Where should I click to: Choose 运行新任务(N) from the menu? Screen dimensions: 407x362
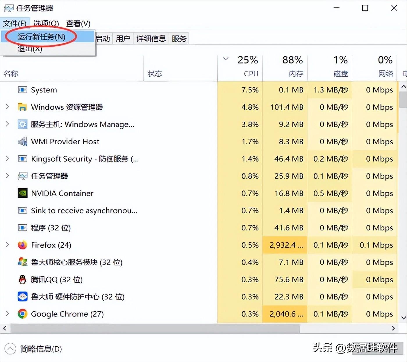(x=48, y=37)
